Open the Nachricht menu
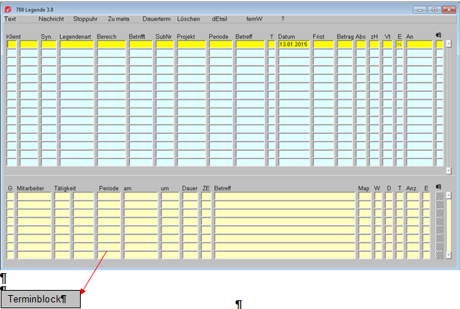Screen dimensions: 460x309 51,18
